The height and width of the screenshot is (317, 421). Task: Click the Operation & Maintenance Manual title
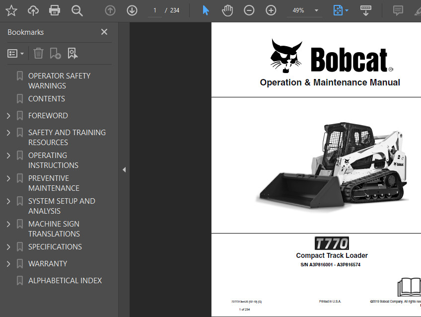point(330,82)
